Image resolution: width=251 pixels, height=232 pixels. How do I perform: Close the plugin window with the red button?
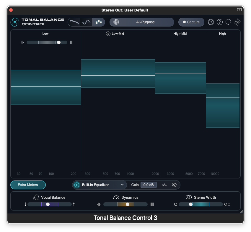pos(11,10)
